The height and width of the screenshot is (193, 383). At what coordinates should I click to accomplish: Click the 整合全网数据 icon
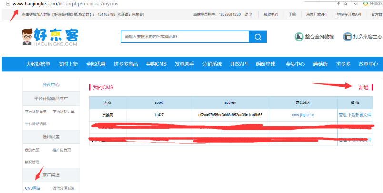299,37
